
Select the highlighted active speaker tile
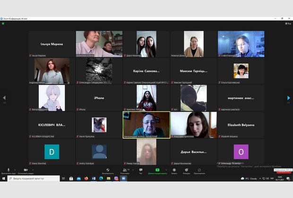[146, 125]
